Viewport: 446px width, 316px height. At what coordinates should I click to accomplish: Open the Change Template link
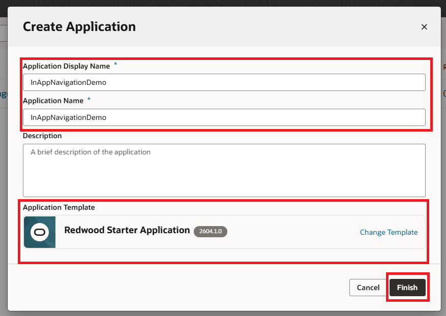click(x=389, y=232)
